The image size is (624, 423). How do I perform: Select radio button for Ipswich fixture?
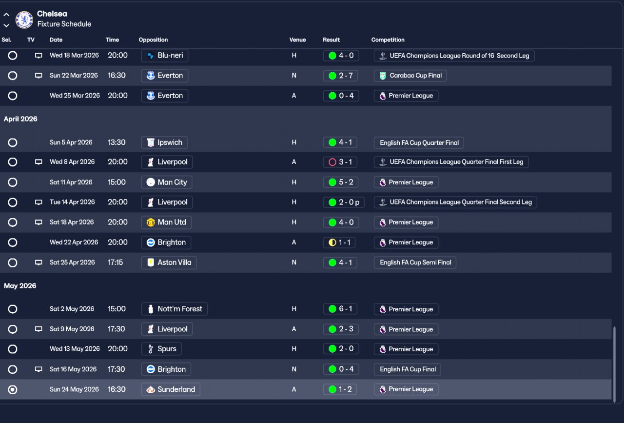13,142
